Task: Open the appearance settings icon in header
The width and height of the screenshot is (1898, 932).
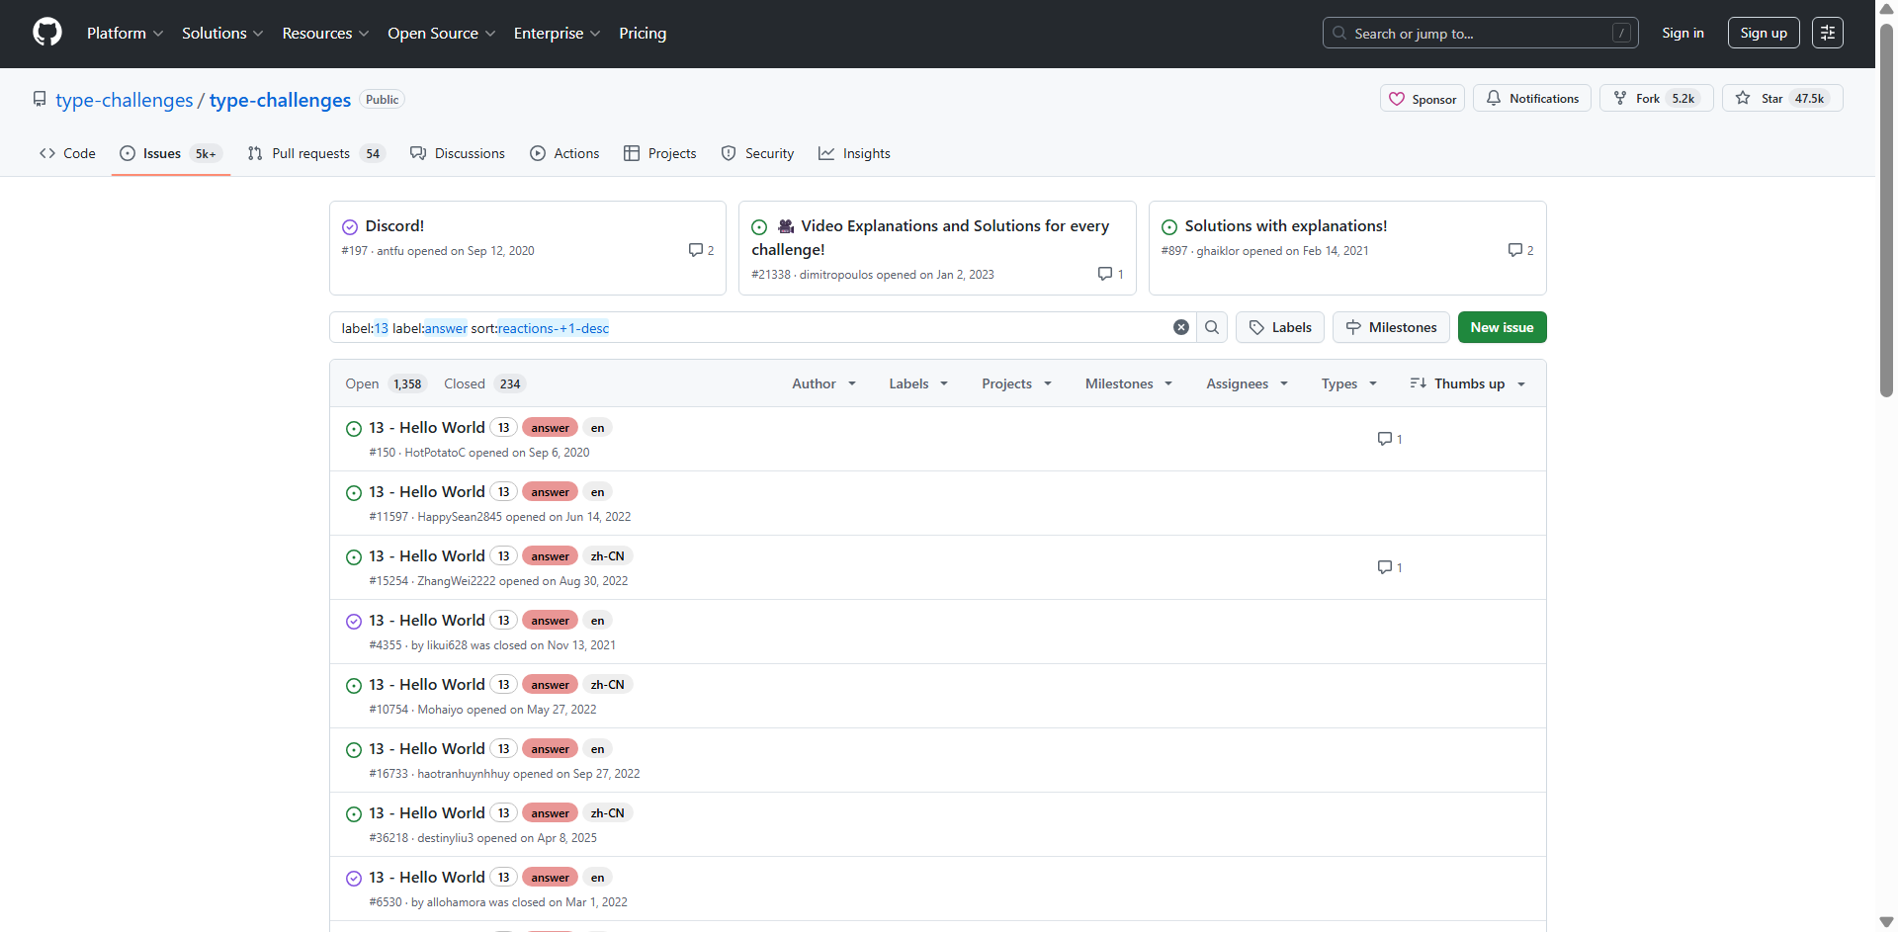Action: 1827,33
